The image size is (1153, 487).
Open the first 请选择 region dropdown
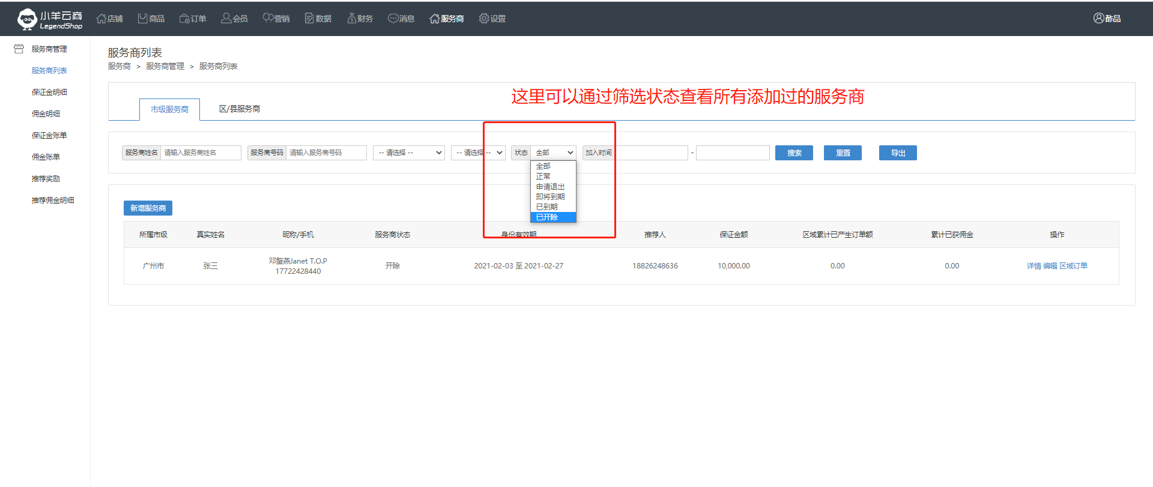(408, 153)
